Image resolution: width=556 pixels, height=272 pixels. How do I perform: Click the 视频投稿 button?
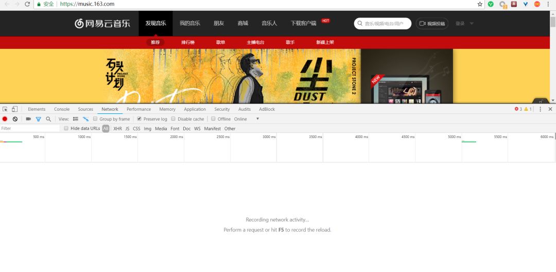click(432, 23)
